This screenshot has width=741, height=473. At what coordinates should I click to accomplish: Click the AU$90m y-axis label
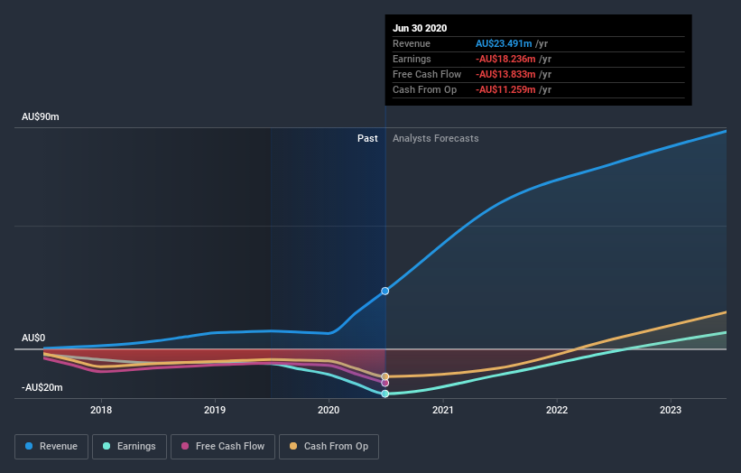(41, 116)
